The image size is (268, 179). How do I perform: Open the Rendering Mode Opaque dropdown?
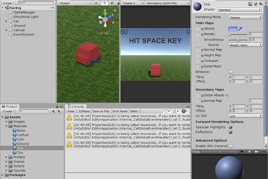245,17
